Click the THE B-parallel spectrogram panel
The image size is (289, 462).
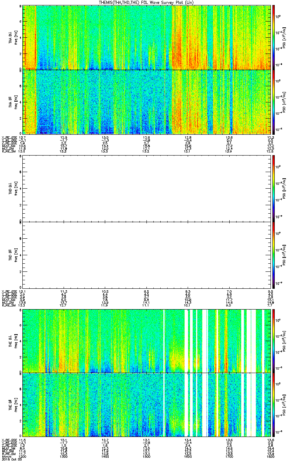pyautogui.click(x=146, y=405)
